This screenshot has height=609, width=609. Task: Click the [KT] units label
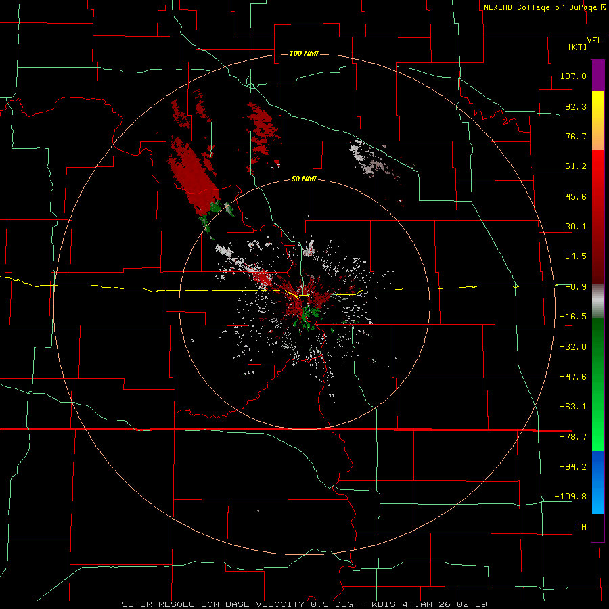click(578, 47)
